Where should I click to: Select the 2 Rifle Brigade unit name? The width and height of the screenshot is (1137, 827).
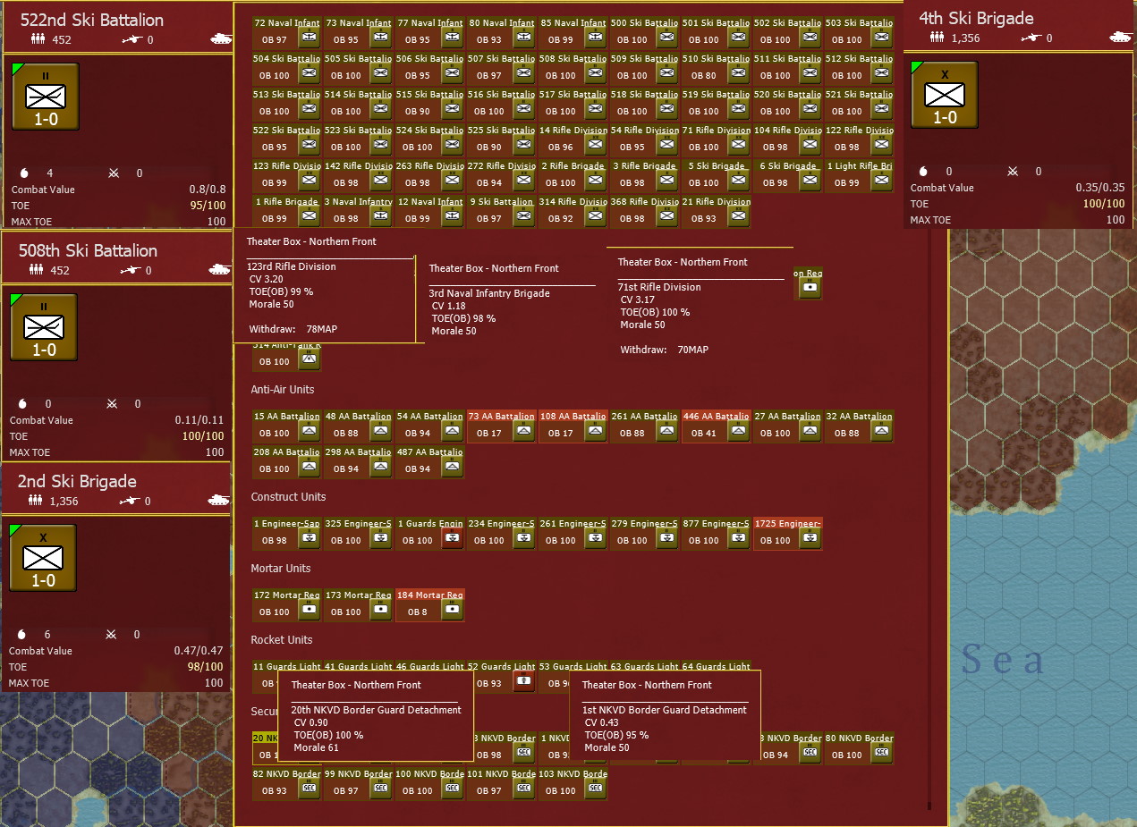pos(573,166)
